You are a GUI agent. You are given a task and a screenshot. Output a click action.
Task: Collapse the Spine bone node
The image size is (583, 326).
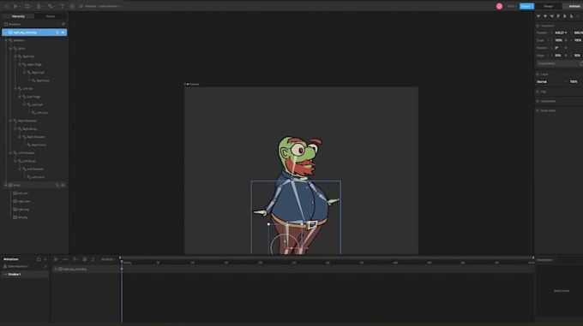pos(10,49)
